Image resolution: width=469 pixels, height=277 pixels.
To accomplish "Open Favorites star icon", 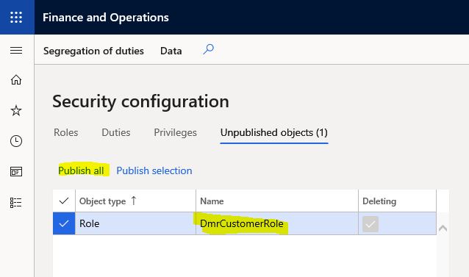I will (16, 110).
